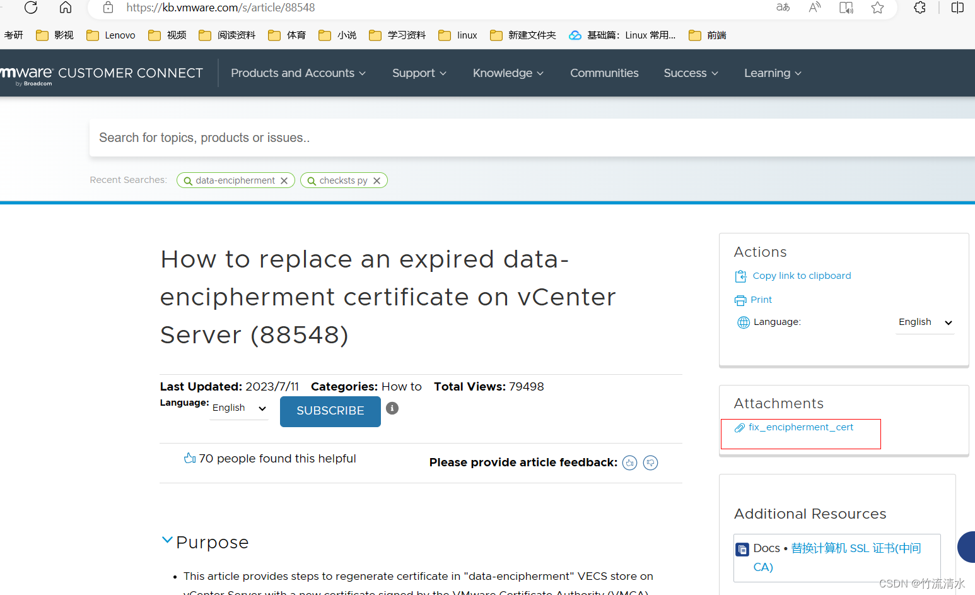Open the Communities menu item
Screen dimensions: 975x595
click(x=604, y=73)
